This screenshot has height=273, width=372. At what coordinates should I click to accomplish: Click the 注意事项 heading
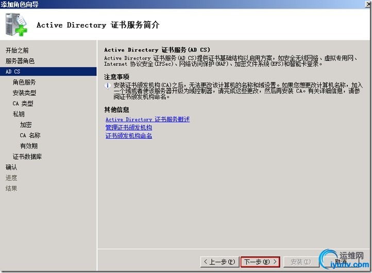116,77
